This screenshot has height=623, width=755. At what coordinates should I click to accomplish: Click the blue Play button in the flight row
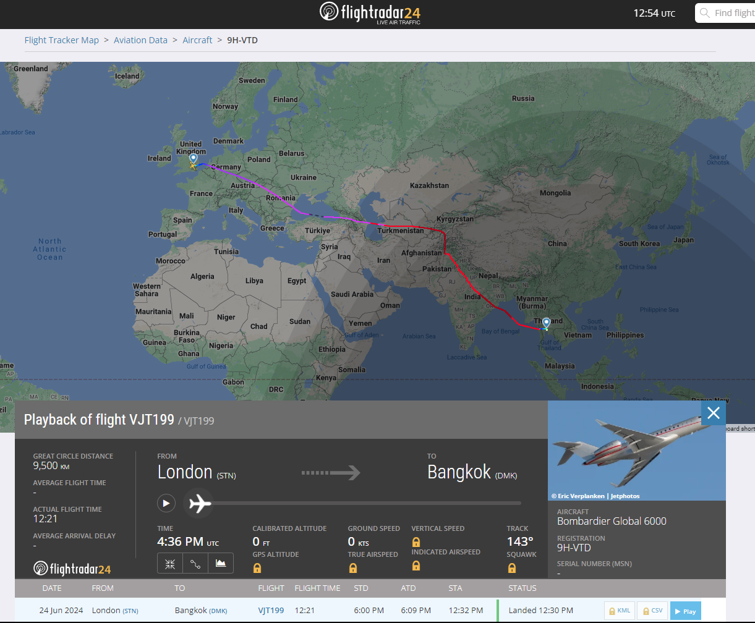pos(686,611)
